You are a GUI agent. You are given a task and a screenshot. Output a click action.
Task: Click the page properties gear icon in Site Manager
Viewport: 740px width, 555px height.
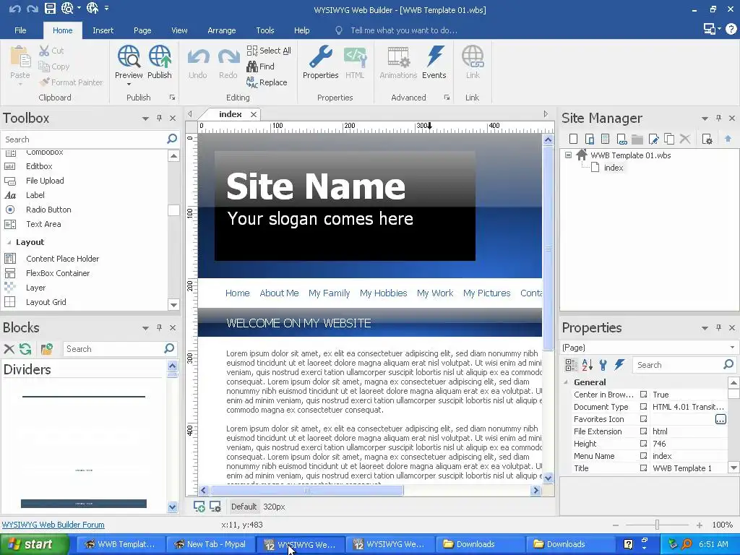pyautogui.click(x=707, y=139)
